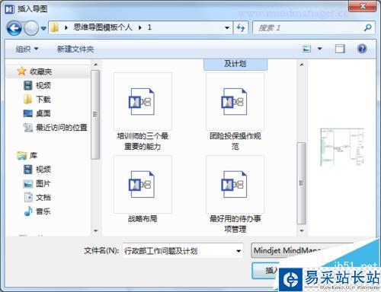
Task: Click the file name 最好用的待办事项管理
Action: coord(235,224)
